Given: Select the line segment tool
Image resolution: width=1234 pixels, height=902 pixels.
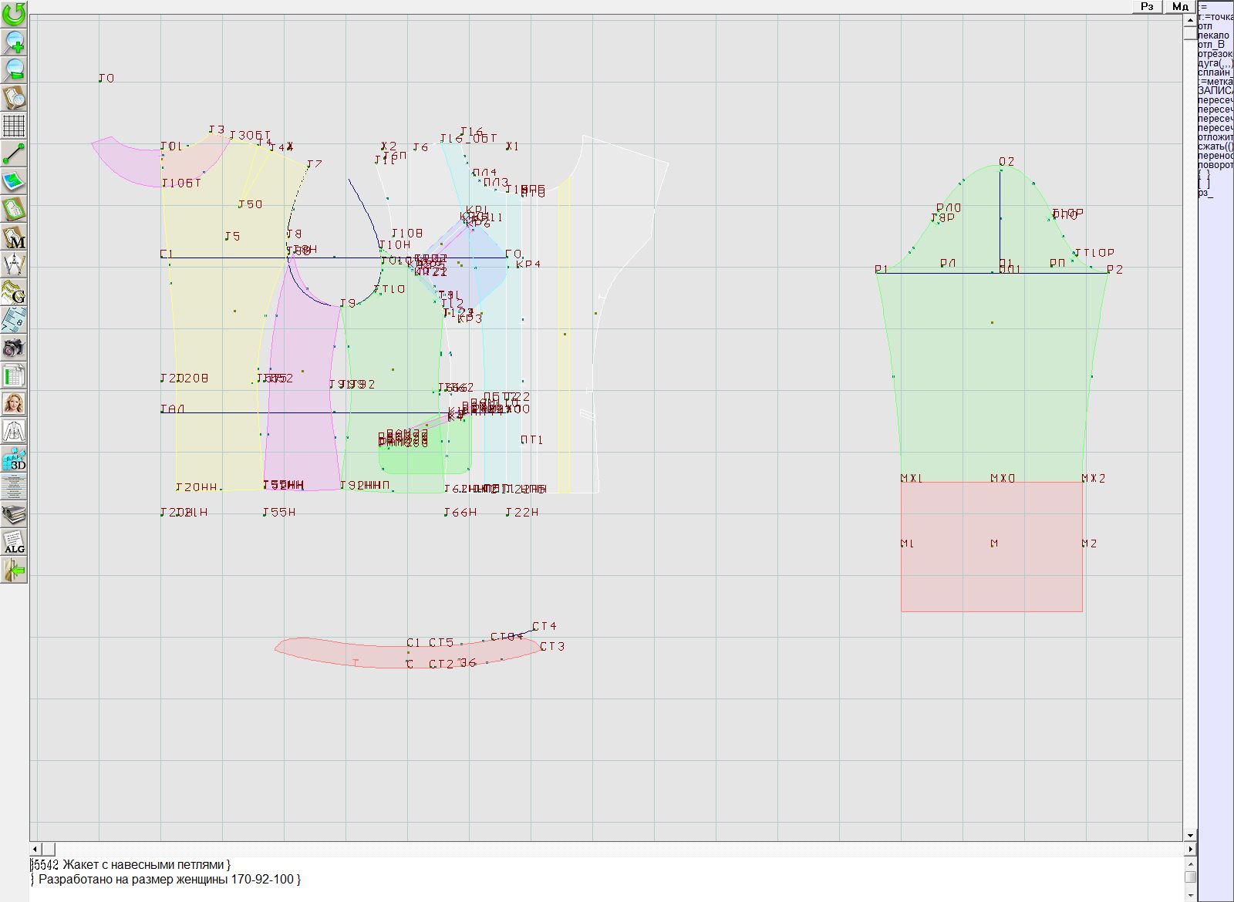Looking at the screenshot, I should [x=14, y=153].
